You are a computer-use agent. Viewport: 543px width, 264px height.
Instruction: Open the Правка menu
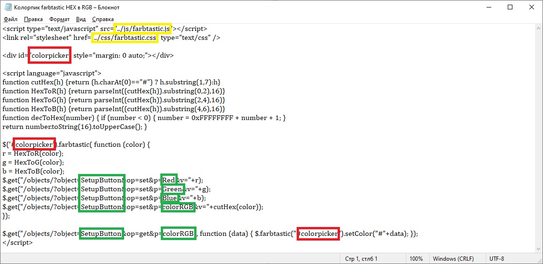tap(33, 19)
